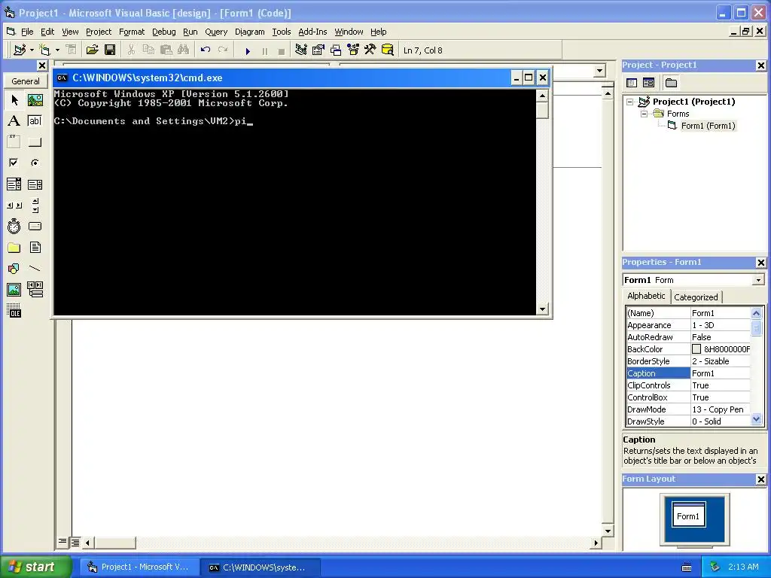Toggle Procedure View button in code window

(62, 542)
